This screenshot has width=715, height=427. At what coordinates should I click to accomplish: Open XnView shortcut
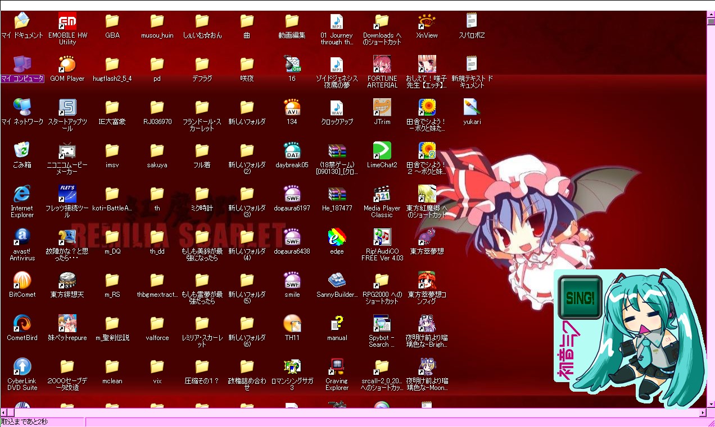tap(427, 22)
